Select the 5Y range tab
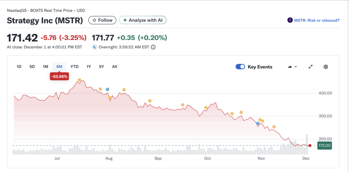 pos(102,66)
